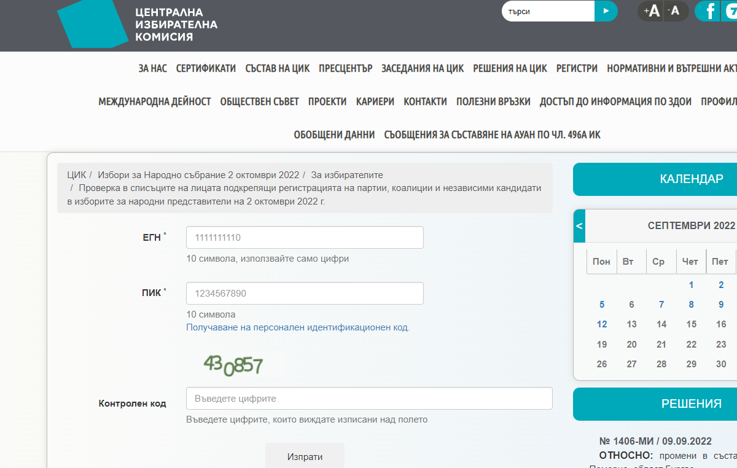Submit the form with Изпрати
The height and width of the screenshot is (468, 737).
pyautogui.click(x=305, y=457)
